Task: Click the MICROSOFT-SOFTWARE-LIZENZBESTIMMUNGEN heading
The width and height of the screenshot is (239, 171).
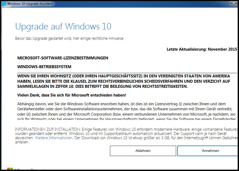Action: point(63,58)
